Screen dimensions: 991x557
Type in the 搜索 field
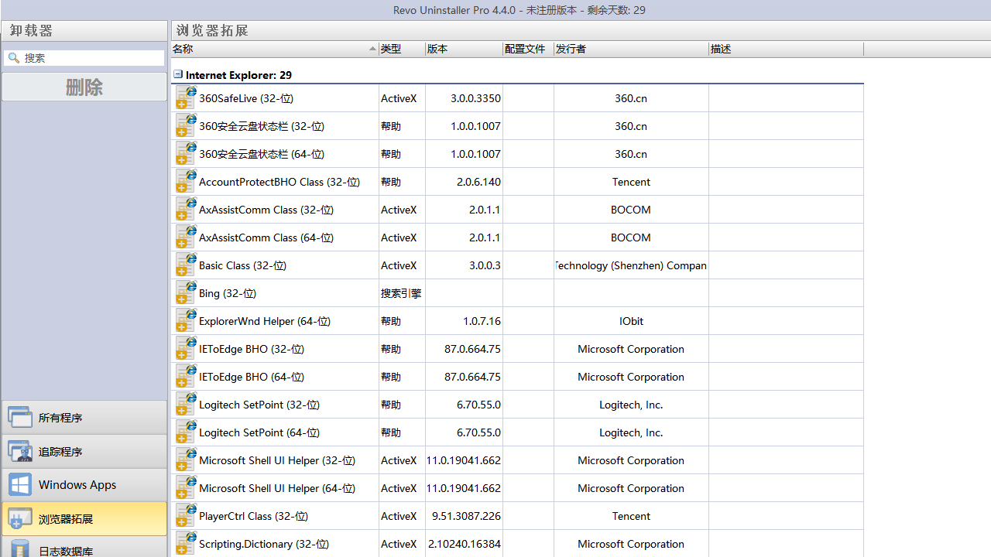click(x=91, y=58)
